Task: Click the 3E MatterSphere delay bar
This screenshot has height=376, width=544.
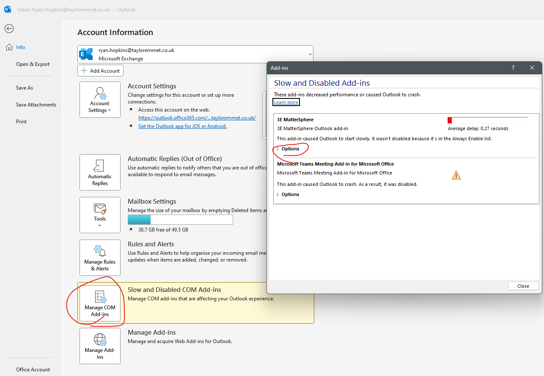Action: [x=487, y=120]
